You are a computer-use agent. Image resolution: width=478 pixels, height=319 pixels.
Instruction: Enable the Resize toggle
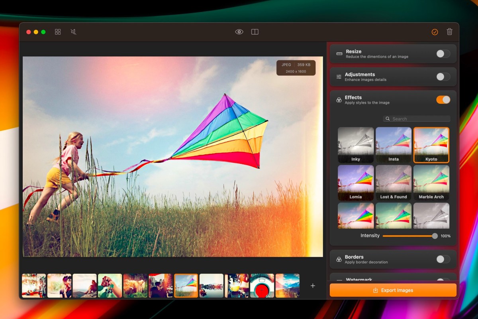pyautogui.click(x=443, y=54)
